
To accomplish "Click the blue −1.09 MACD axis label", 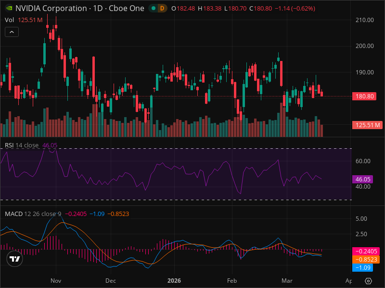I will pyautogui.click(x=363, y=267).
